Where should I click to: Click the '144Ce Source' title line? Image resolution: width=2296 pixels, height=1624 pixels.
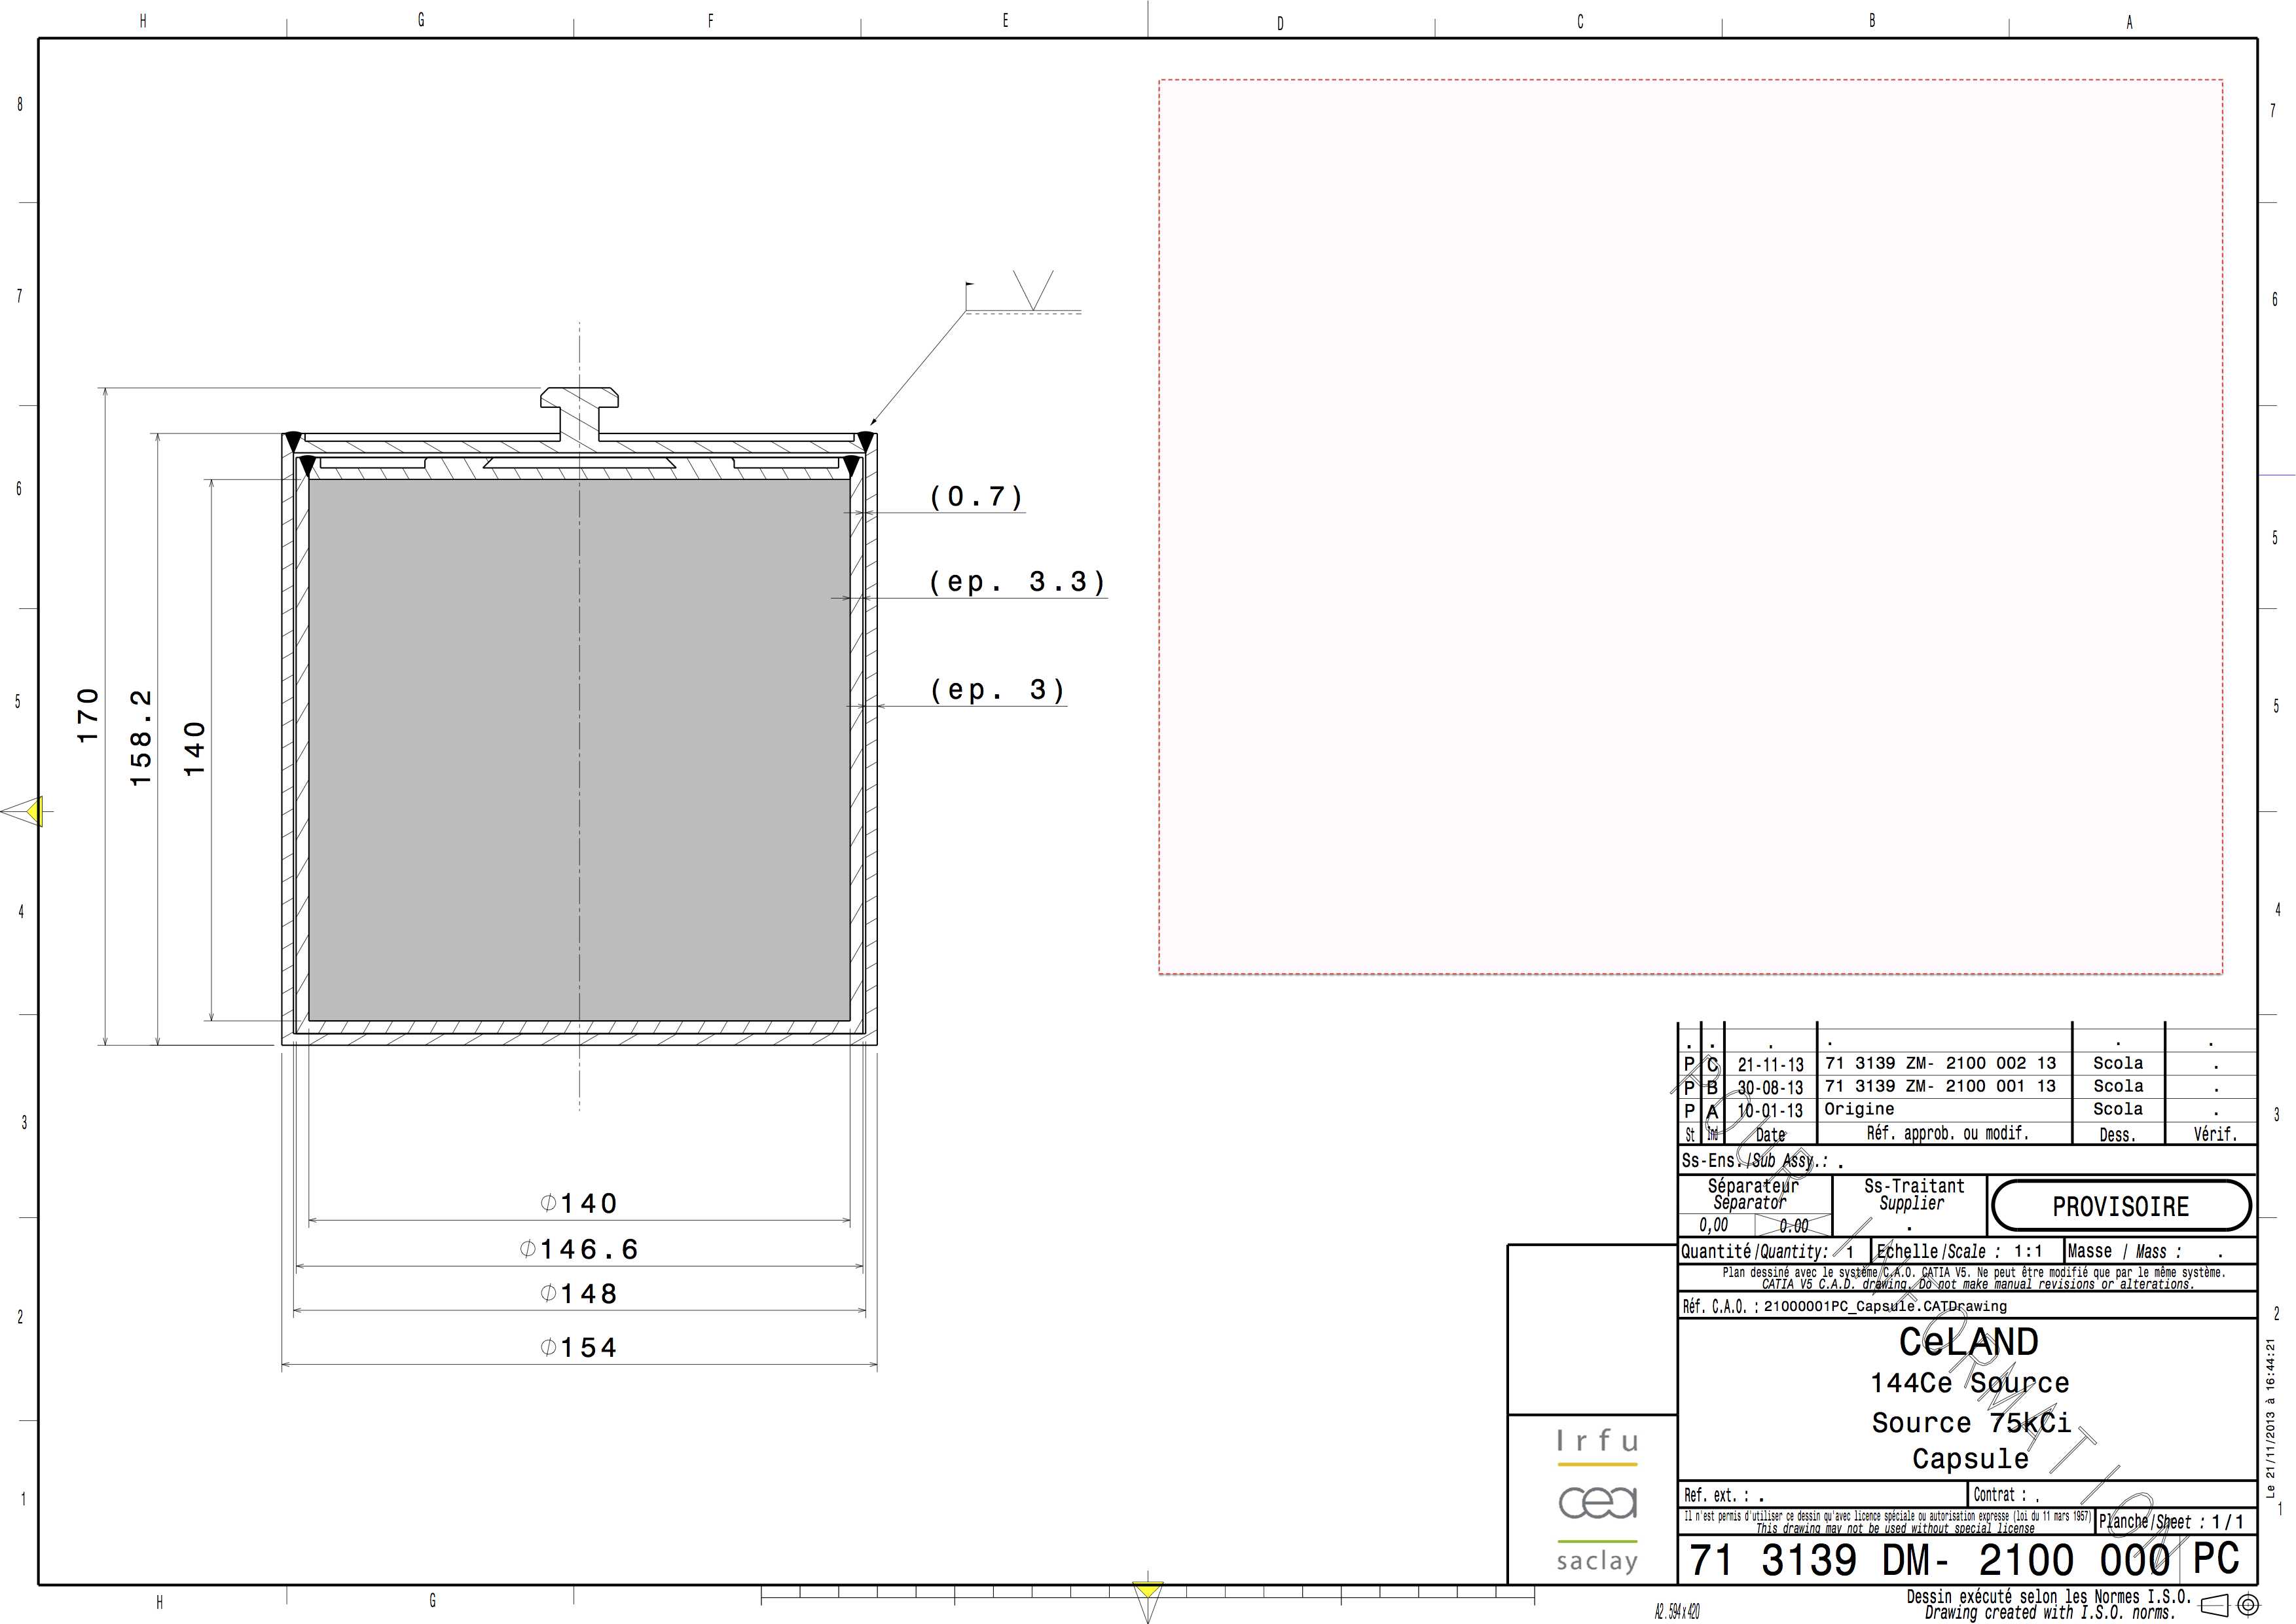(x=1969, y=1383)
